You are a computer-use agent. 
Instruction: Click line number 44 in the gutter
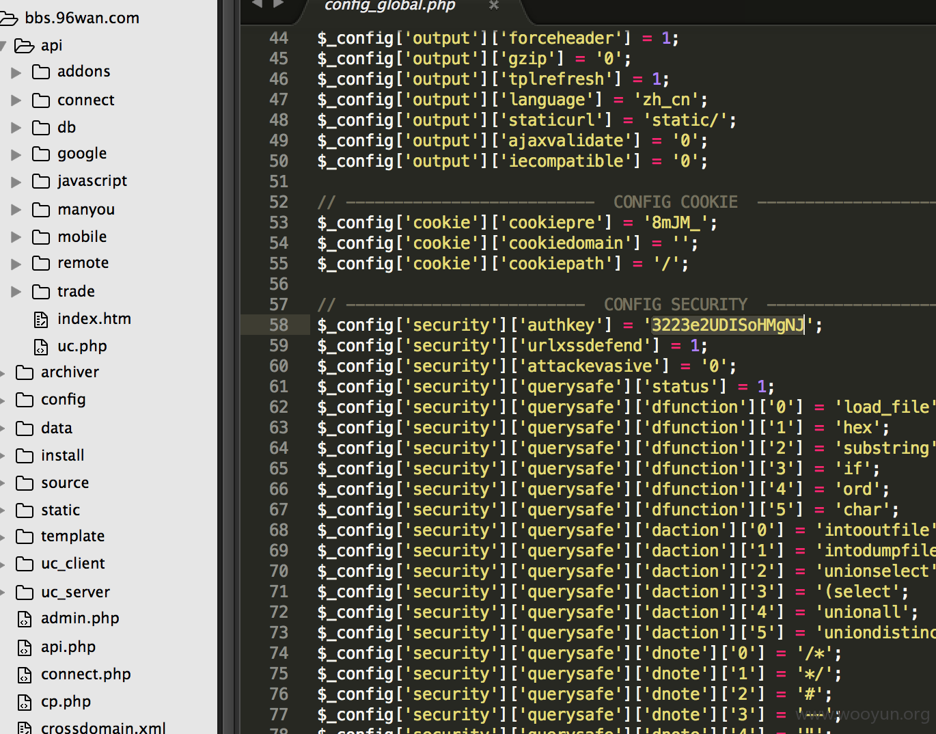(279, 38)
